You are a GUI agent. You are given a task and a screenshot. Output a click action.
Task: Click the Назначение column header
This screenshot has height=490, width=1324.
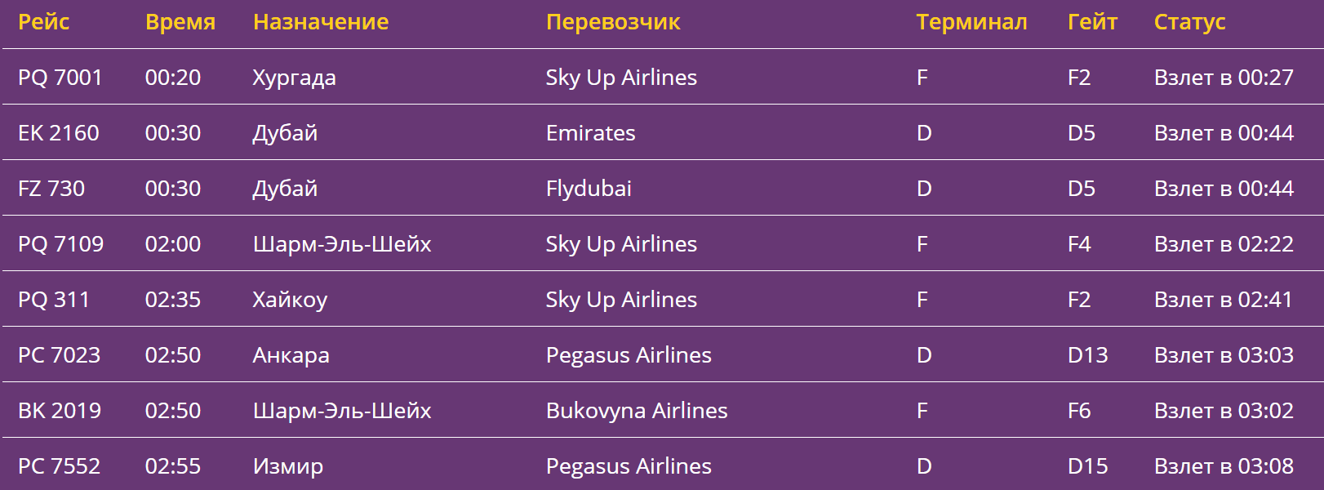point(320,22)
